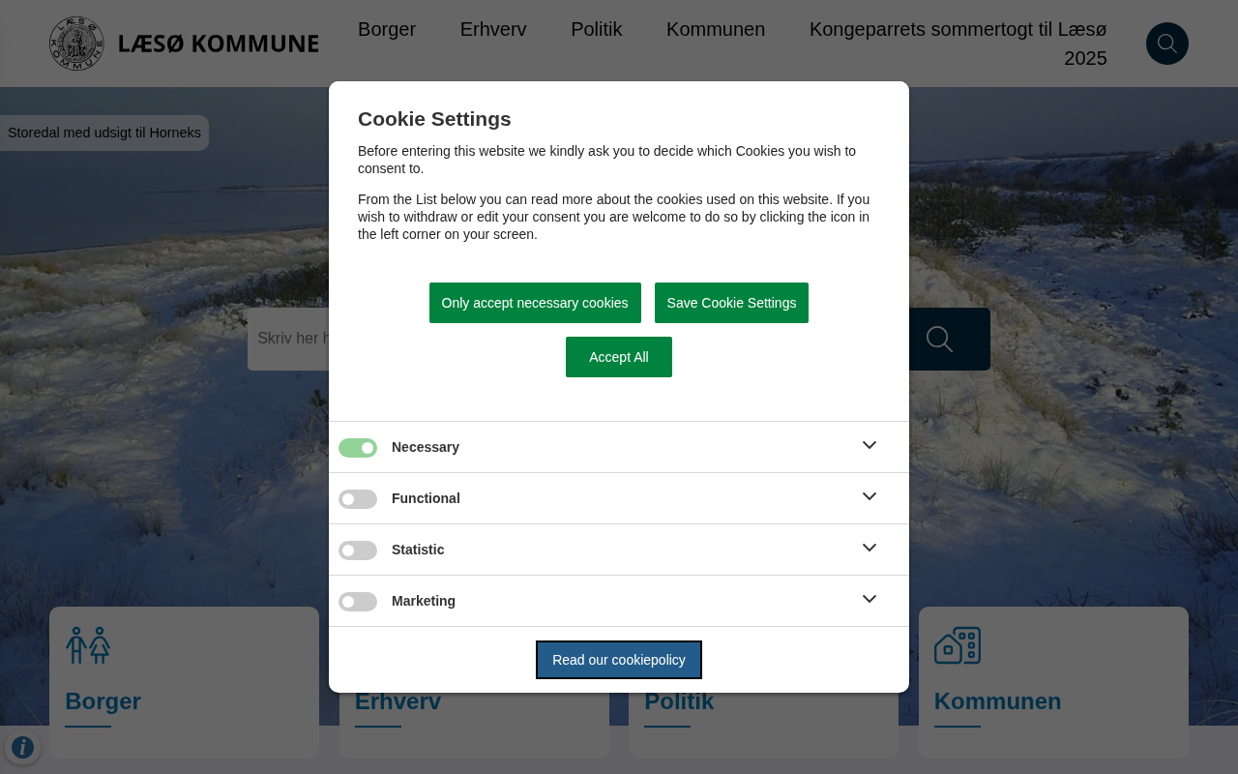This screenshot has width=1238, height=774.
Task: Open cookie info icon in bottom-left corner
Action: pos(22,747)
